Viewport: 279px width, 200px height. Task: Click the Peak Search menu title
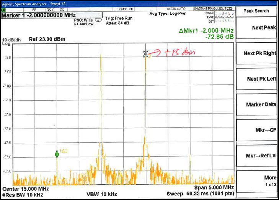coord(256,11)
